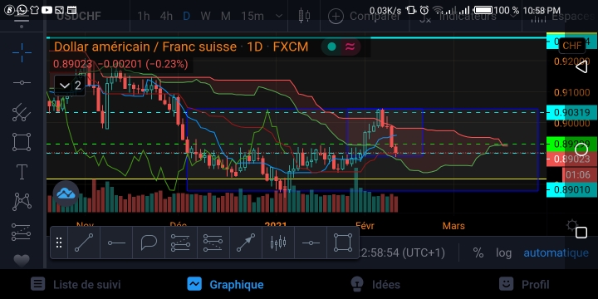Open the cloud save chart button
Viewport: 598px width, 299px height.
[66, 194]
